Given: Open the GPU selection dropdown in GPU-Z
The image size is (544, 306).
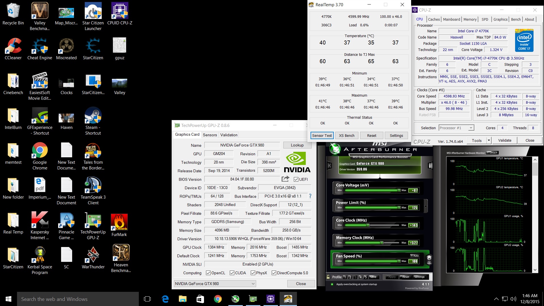Looking at the screenshot, I should click(215, 284).
